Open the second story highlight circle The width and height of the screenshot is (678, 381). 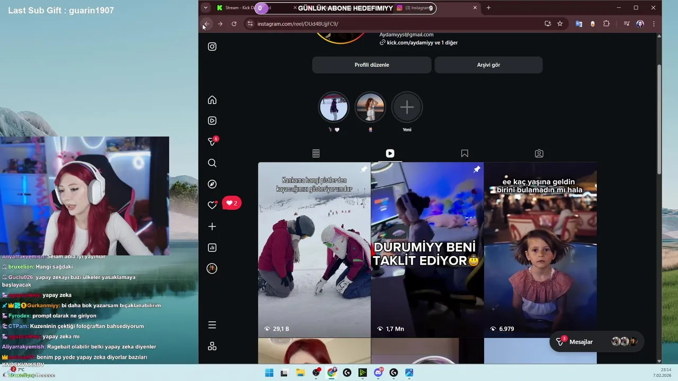point(370,107)
